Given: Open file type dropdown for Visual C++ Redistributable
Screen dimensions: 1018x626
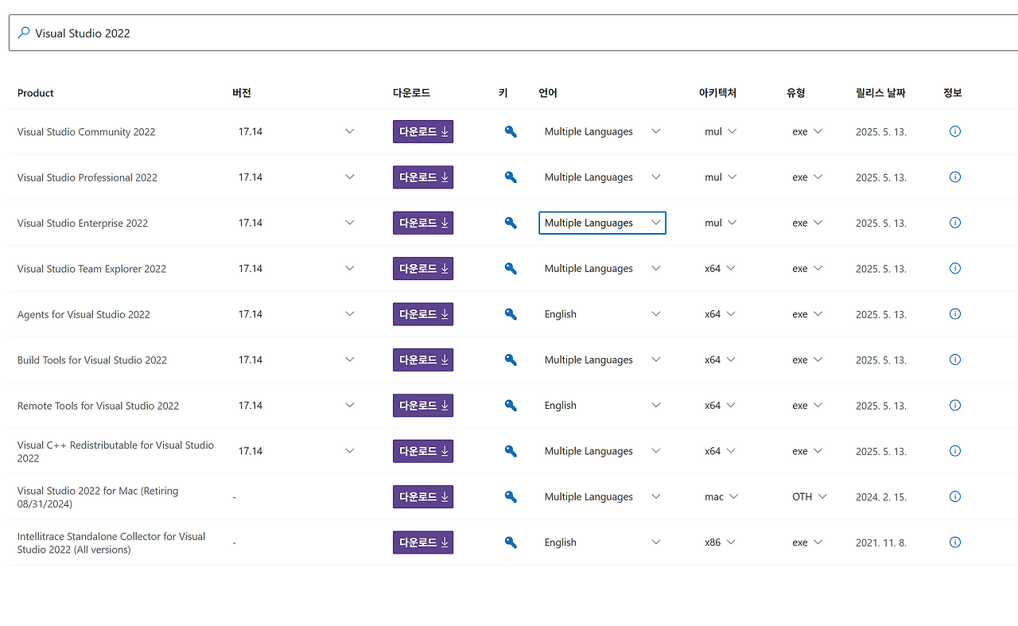Looking at the screenshot, I should pos(807,451).
